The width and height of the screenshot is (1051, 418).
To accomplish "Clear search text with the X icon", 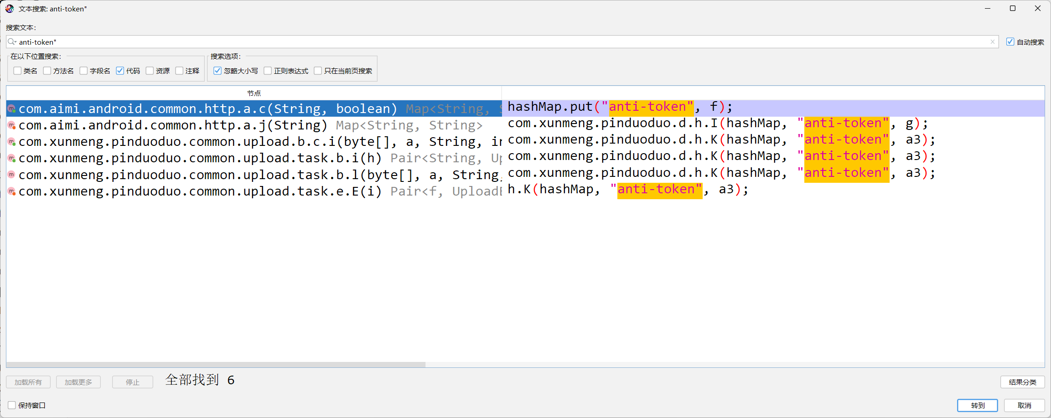I will pyautogui.click(x=992, y=41).
